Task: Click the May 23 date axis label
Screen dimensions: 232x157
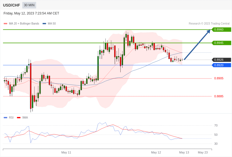Action: [x=203, y=152]
